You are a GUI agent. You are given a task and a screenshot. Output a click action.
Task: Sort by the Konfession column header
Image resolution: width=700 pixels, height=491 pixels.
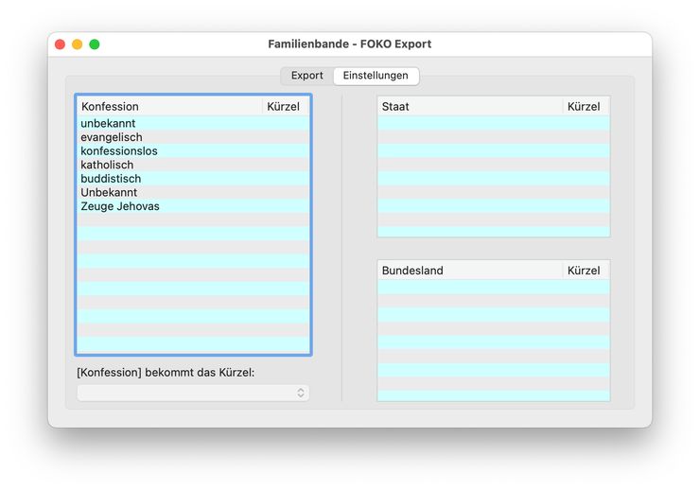coord(168,107)
